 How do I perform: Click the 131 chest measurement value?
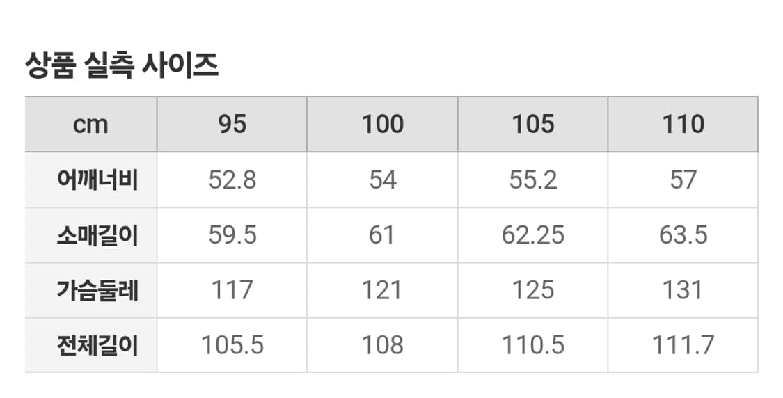683,290
